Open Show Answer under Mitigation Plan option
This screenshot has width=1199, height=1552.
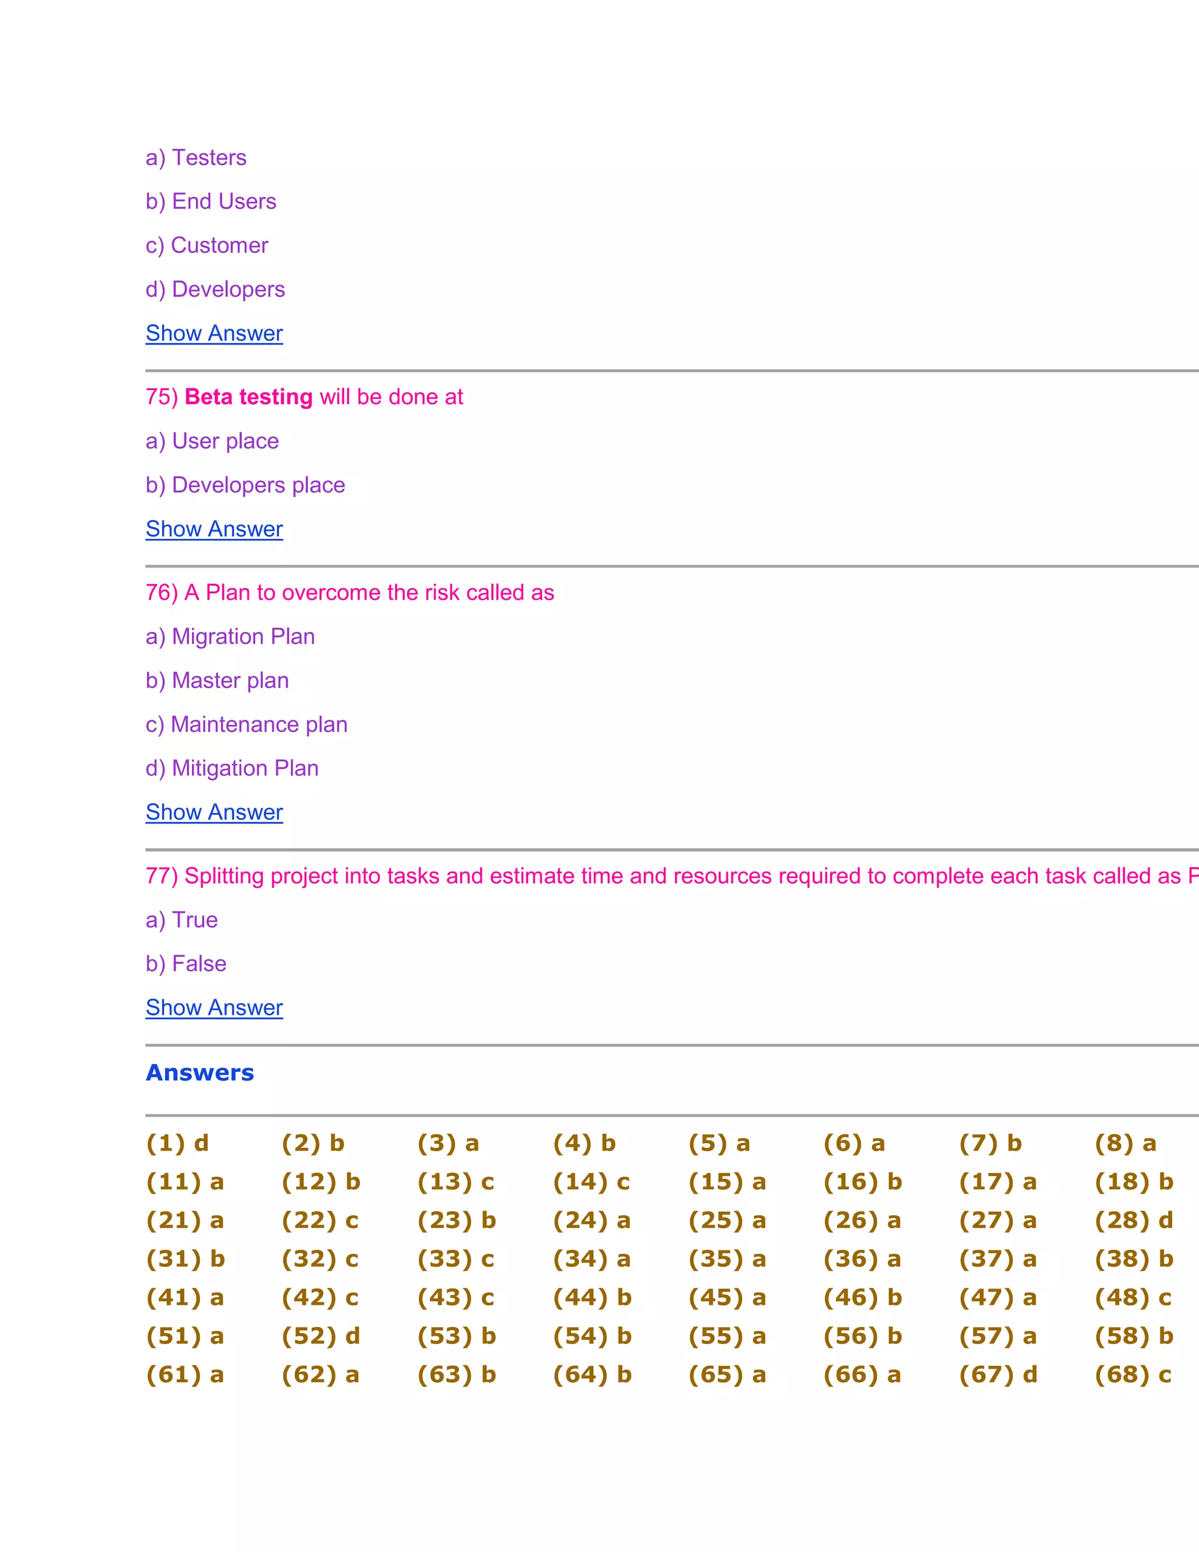(x=214, y=812)
